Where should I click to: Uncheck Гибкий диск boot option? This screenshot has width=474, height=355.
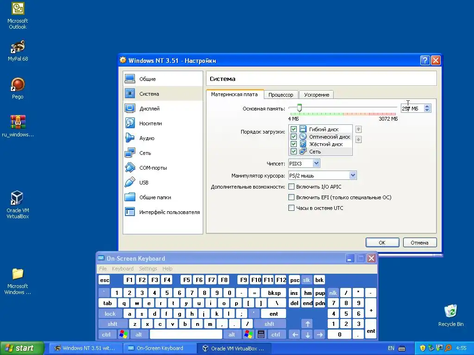click(293, 129)
